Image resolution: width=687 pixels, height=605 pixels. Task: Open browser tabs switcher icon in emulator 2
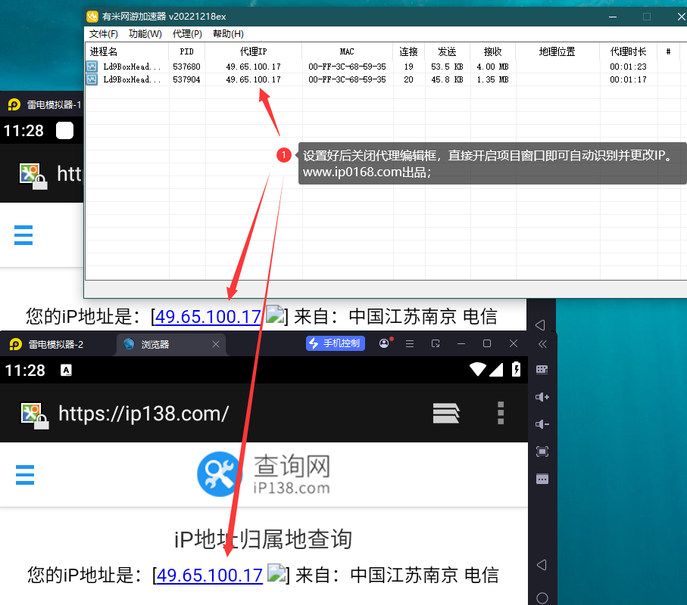(446, 413)
